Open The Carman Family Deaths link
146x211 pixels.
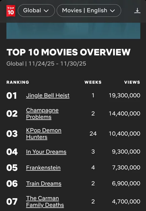[x=45, y=202]
